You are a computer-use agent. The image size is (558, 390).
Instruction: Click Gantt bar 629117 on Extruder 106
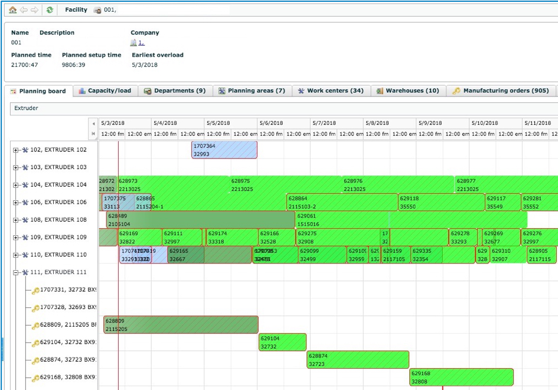(503, 202)
